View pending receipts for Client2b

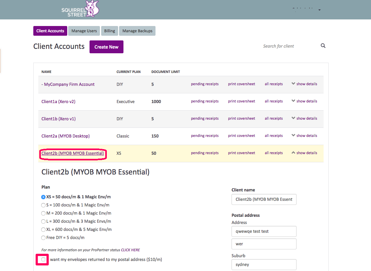[x=205, y=153]
